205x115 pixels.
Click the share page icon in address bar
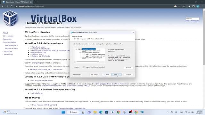179,6
